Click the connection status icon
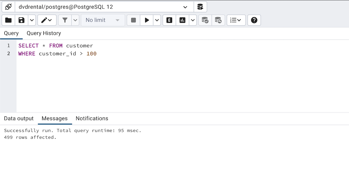 [8, 7]
